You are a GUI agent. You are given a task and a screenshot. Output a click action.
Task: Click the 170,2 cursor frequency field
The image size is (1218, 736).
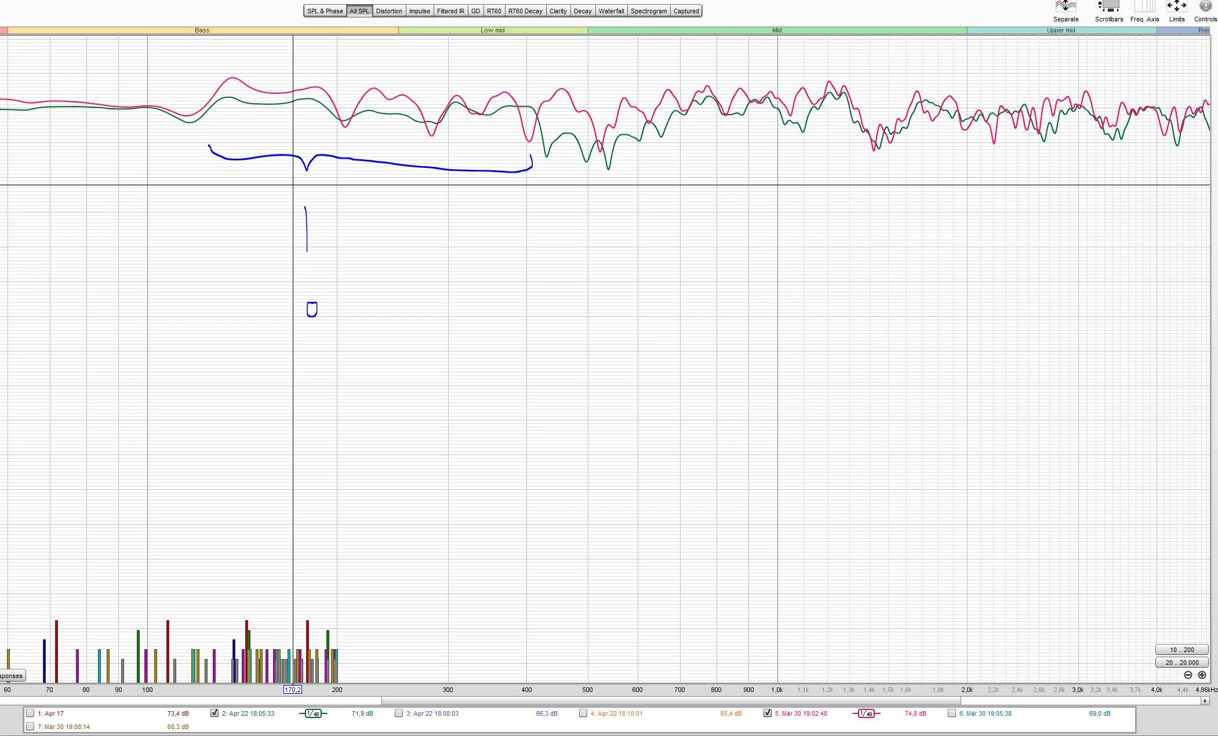pyautogui.click(x=293, y=690)
